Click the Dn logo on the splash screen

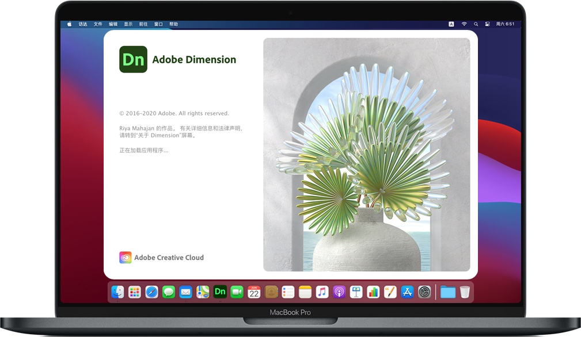133,59
